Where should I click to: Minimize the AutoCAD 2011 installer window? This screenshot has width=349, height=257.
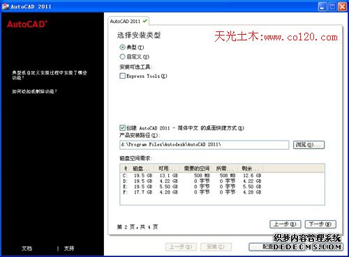(322, 7)
